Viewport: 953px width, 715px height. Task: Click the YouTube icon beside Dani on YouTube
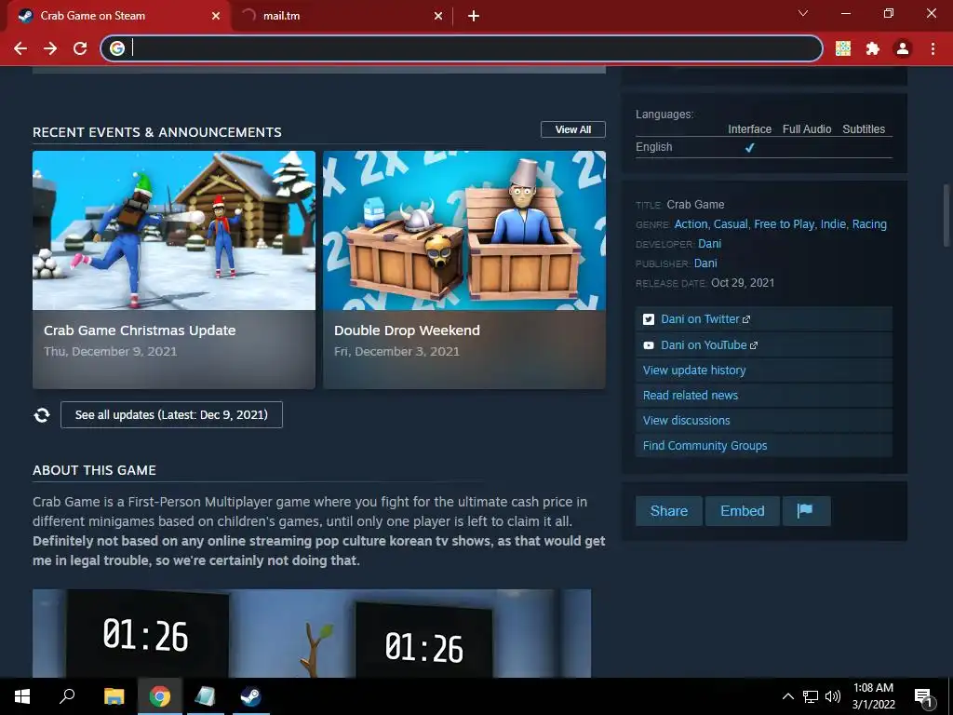pyautogui.click(x=649, y=345)
